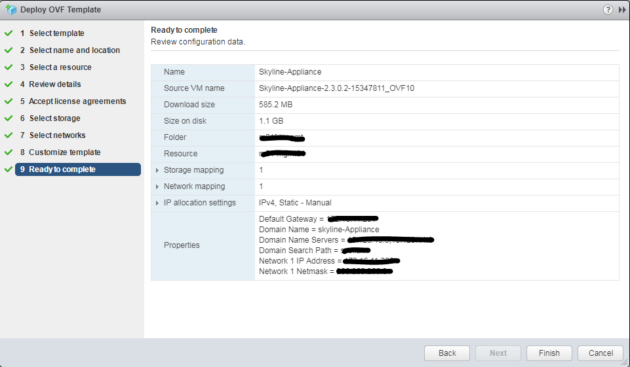The height and width of the screenshot is (367, 630).
Task: Click the Resource row label
Action: pos(181,154)
